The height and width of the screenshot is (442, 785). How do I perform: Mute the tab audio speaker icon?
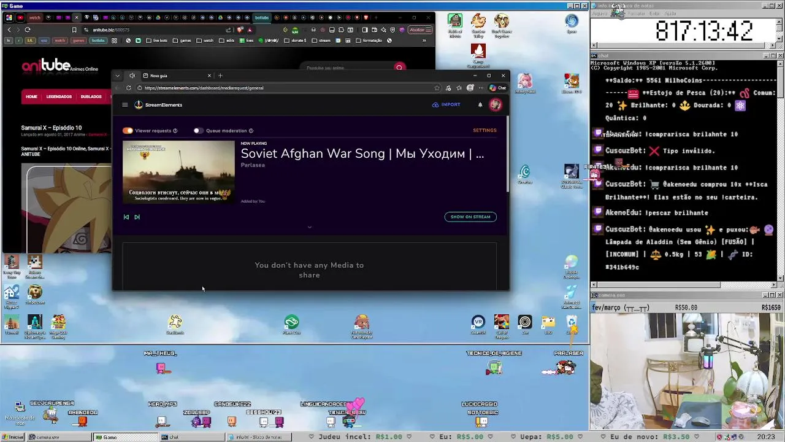(132, 76)
